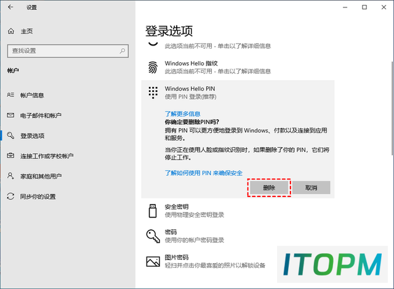Click the partially shown face recognition icon

[x=153, y=44]
